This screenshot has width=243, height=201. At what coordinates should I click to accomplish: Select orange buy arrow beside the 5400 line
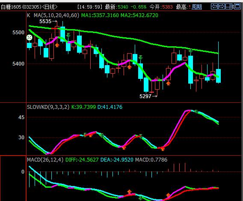[129, 67]
